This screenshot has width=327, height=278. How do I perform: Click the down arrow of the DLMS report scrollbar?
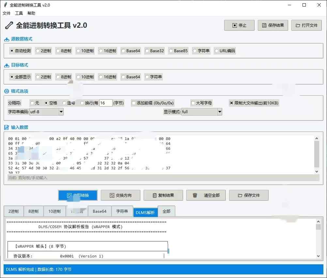click(318, 256)
